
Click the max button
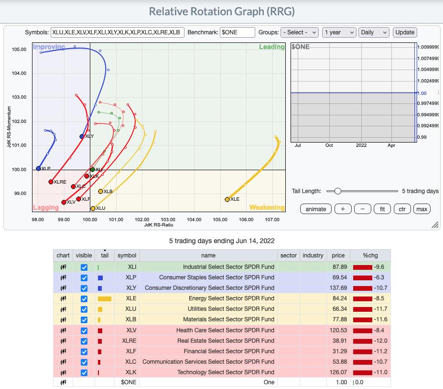pyautogui.click(x=422, y=209)
